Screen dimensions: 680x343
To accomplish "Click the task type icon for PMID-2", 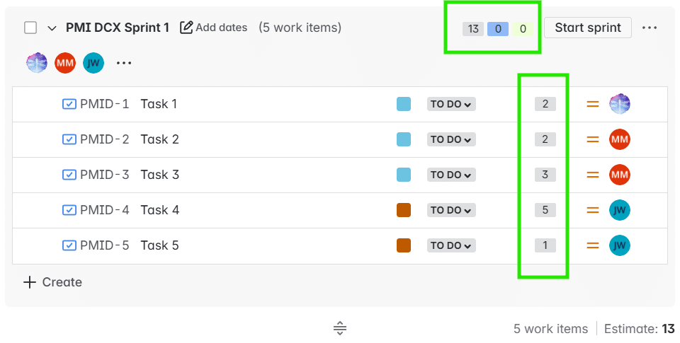I will [69, 139].
